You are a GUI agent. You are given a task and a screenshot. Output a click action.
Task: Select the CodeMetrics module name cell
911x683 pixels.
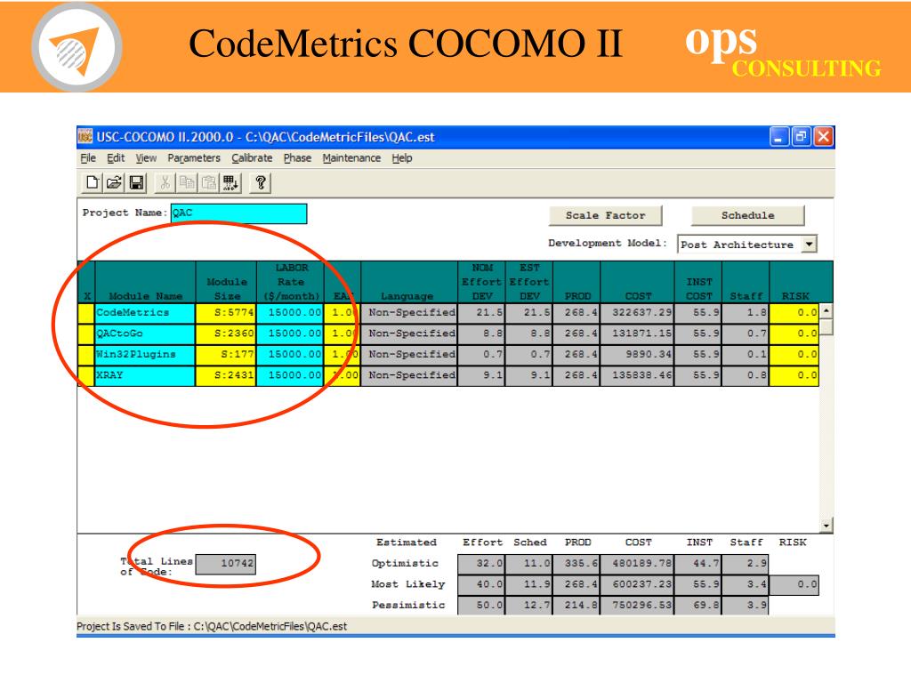[145, 312]
